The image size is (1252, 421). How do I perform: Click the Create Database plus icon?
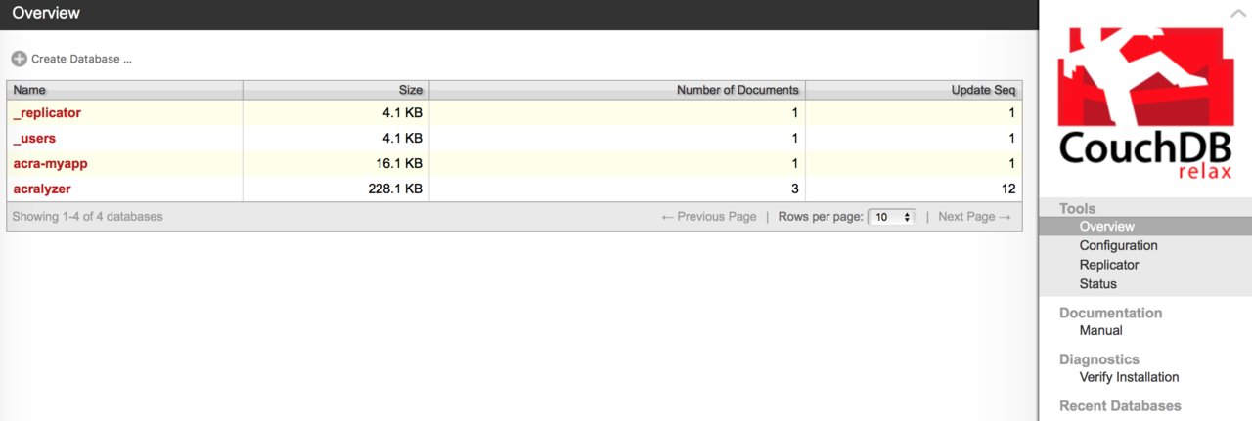[x=19, y=59]
